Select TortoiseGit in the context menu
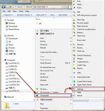 point(53,95)
